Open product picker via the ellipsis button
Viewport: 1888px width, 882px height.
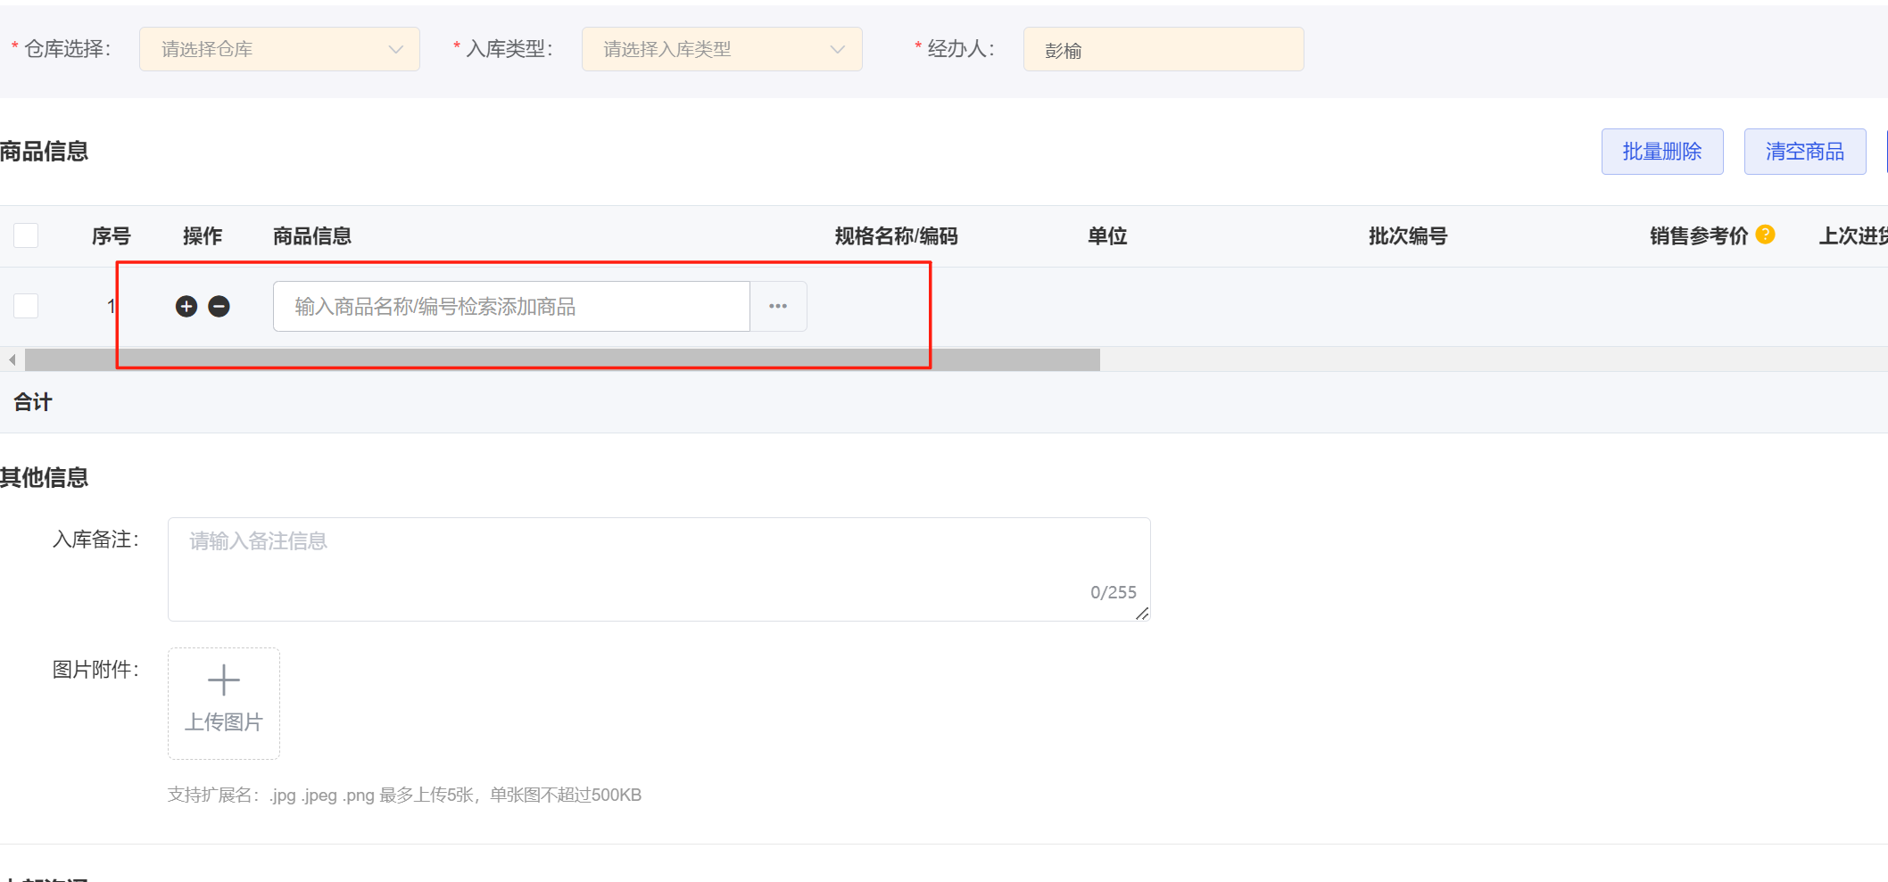(778, 307)
